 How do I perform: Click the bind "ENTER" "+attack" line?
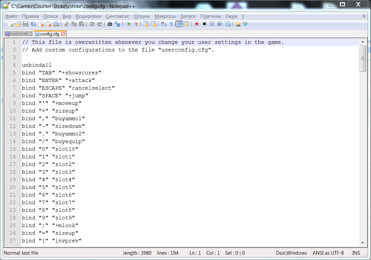pyautogui.click(x=58, y=80)
